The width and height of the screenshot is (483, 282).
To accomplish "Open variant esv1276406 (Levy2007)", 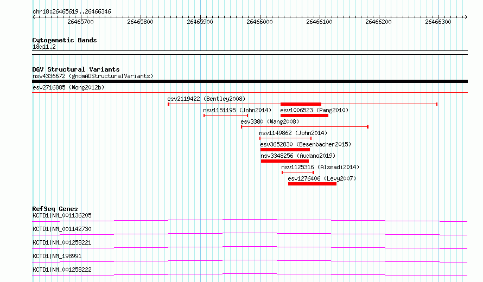I will 322,178.
